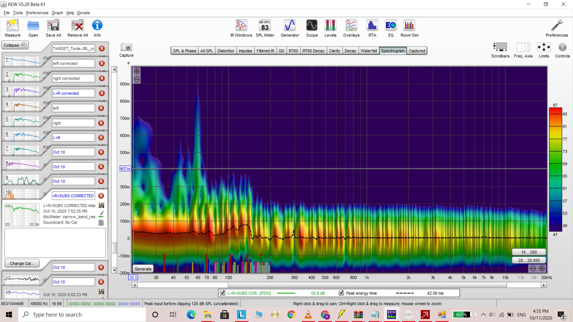573x322 pixels.
Task: Open the IR Windows tool
Action: tap(241, 28)
